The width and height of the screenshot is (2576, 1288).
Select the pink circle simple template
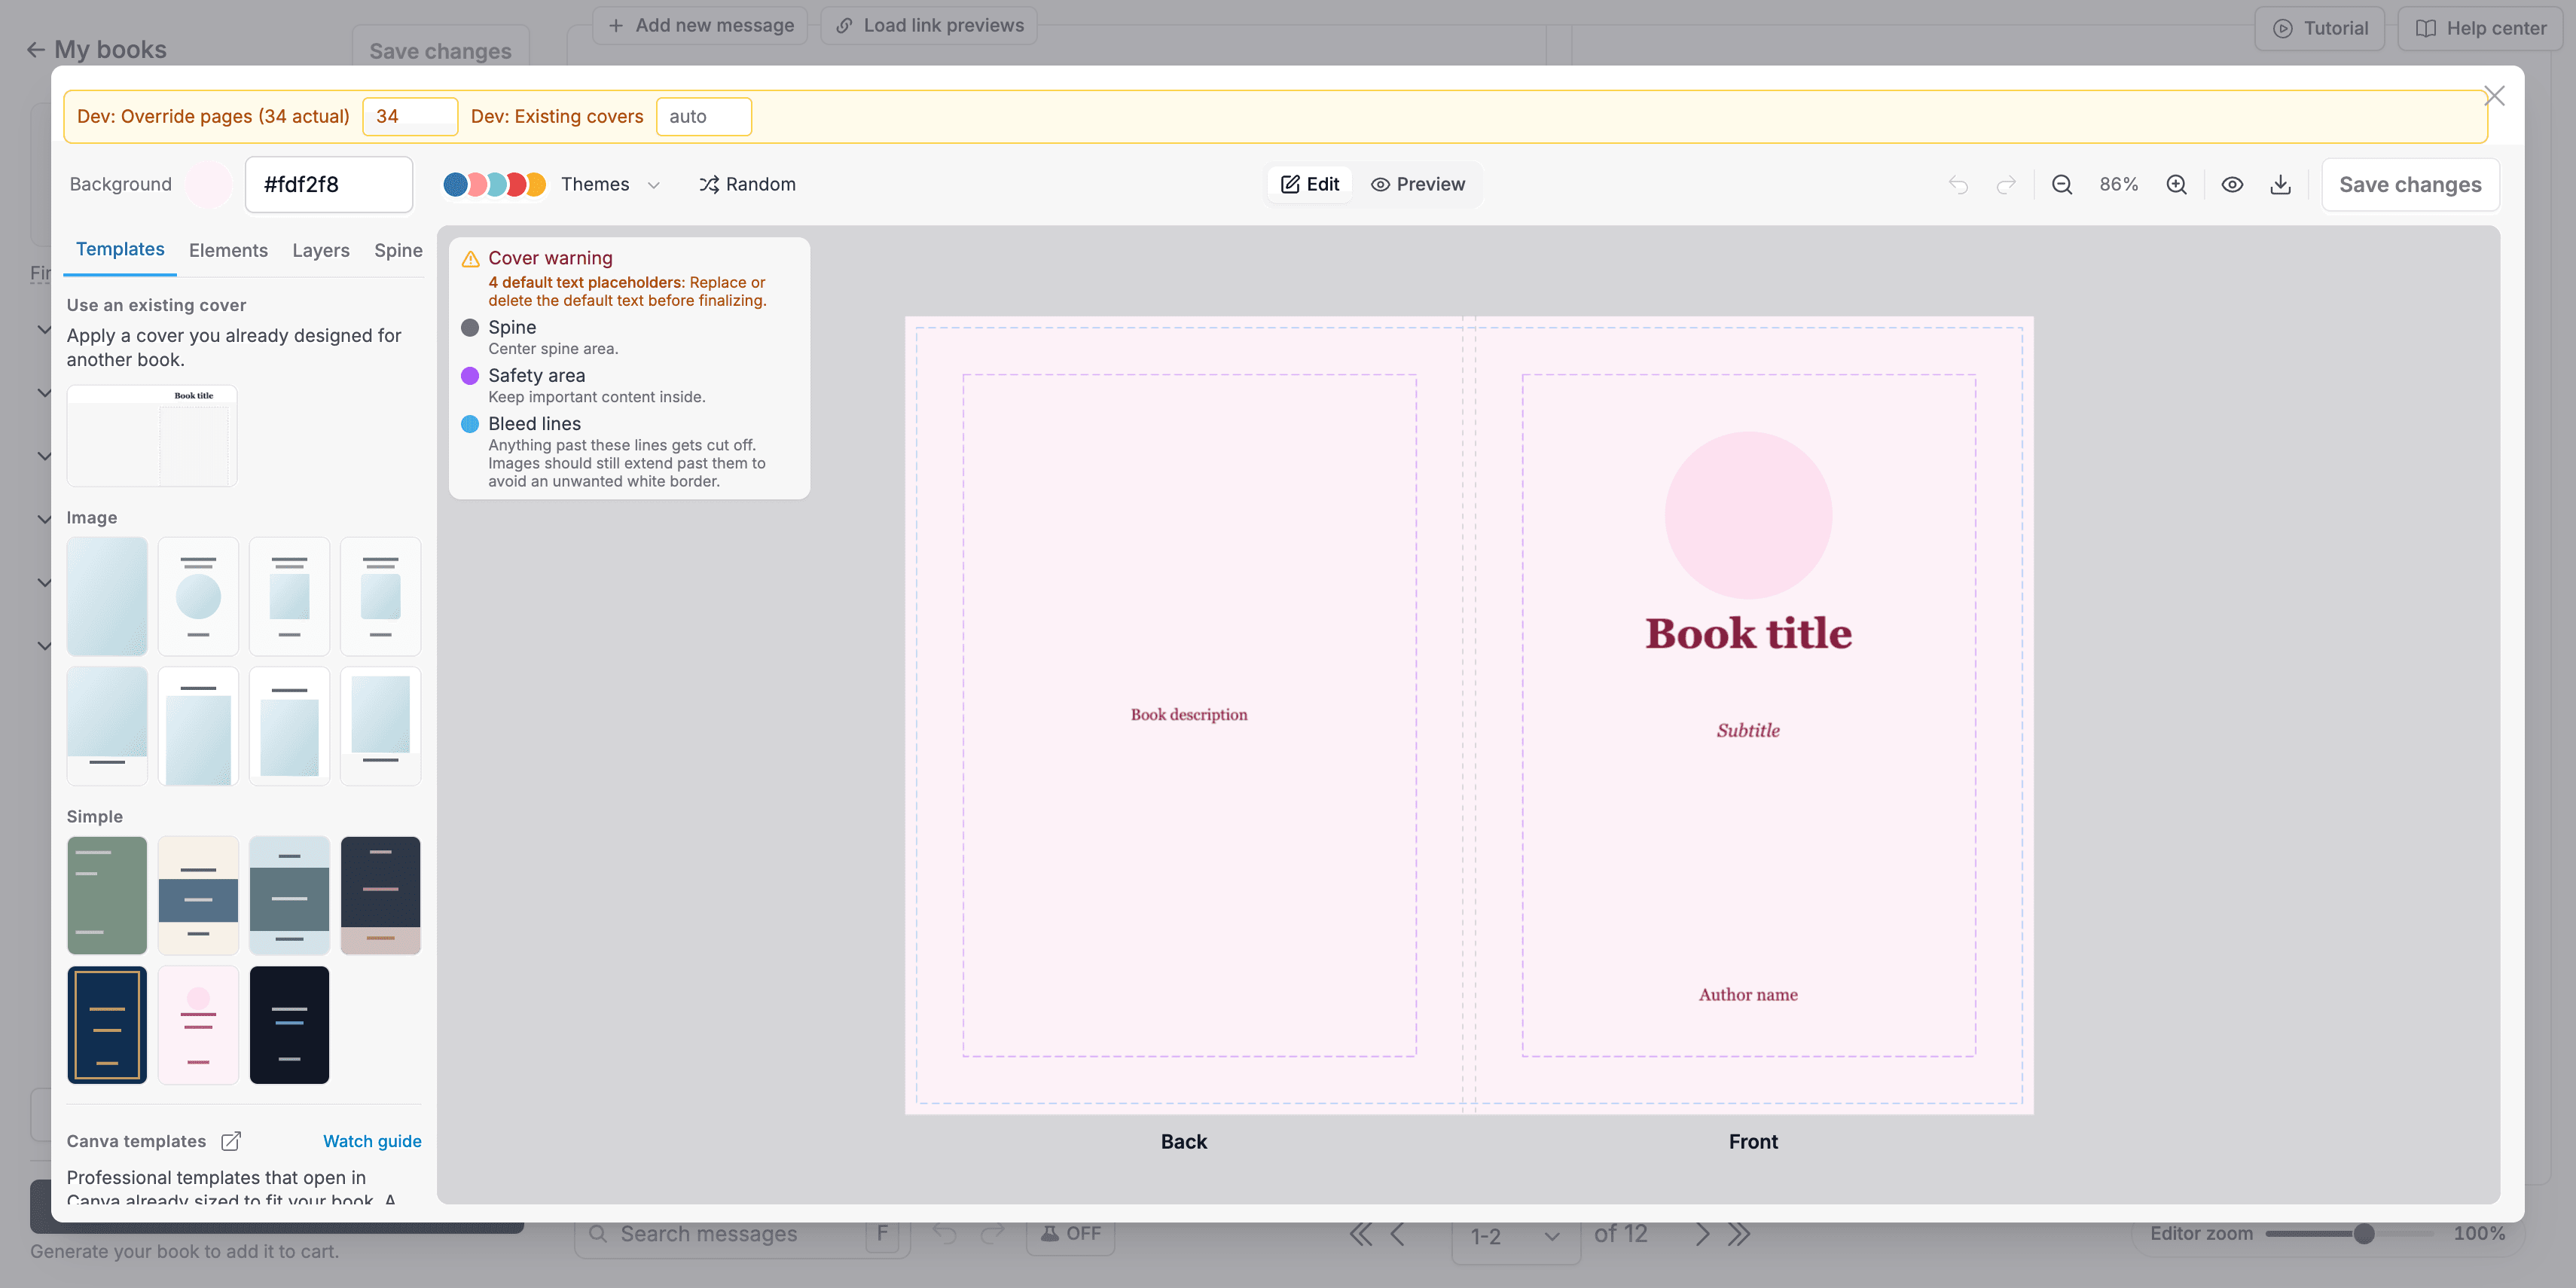coord(198,1025)
